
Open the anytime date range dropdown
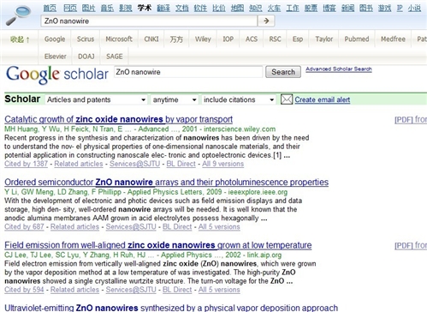click(x=175, y=99)
